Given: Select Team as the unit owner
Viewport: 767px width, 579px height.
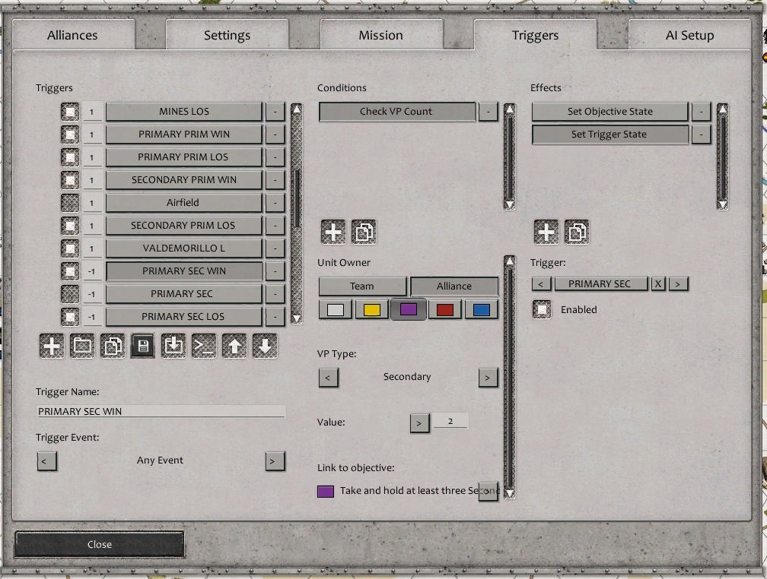Looking at the screenshot, I should [x=362, y=286].
